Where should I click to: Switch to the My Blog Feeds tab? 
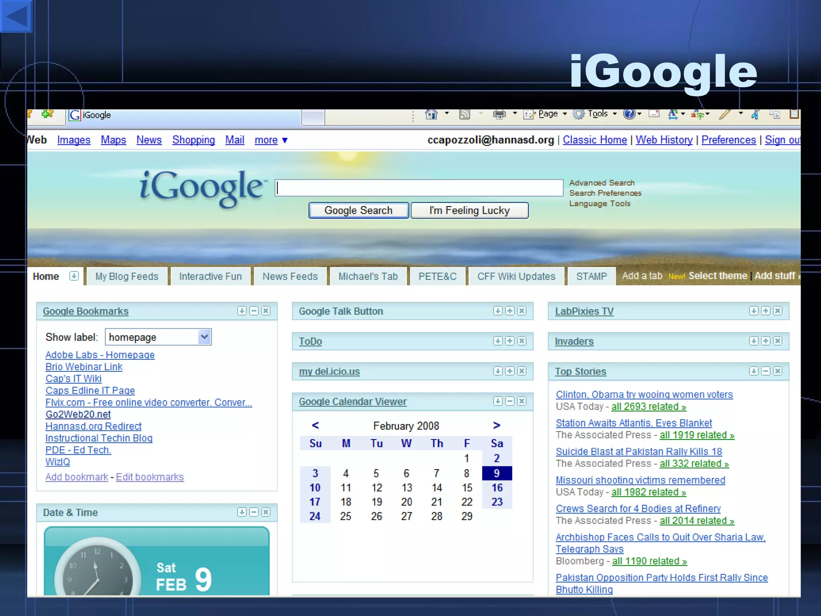127,276
